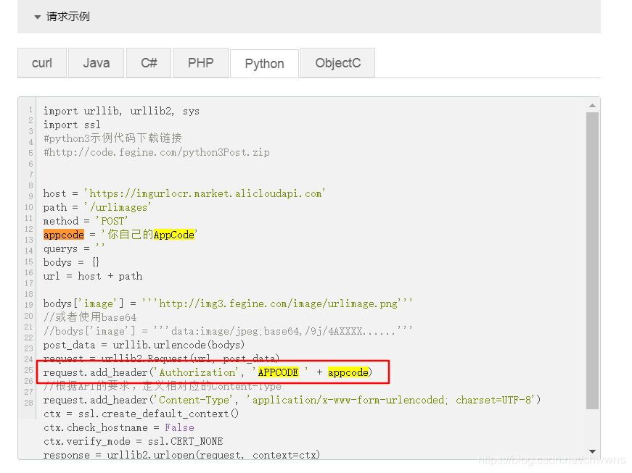Click the Content-Type comment line
The height and width of the screenshot is (473, 632).
(162, 386)
